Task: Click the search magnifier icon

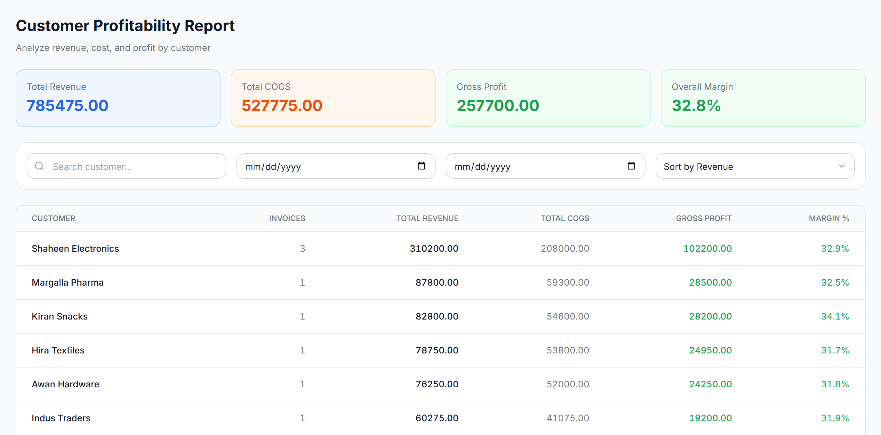Action: [40, 166]
